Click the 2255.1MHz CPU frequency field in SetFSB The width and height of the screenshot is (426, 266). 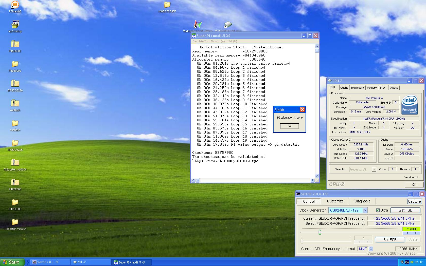pos(408,249)
